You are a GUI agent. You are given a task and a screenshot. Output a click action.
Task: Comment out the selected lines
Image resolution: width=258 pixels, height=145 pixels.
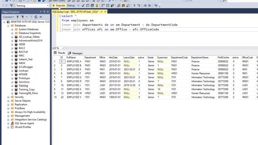134,6
